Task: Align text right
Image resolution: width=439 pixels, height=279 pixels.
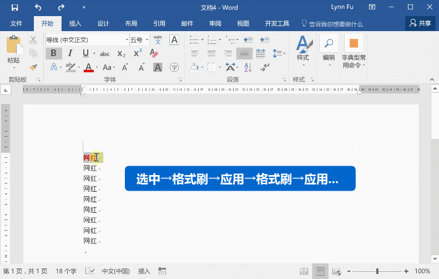Action: pos(228,53)
